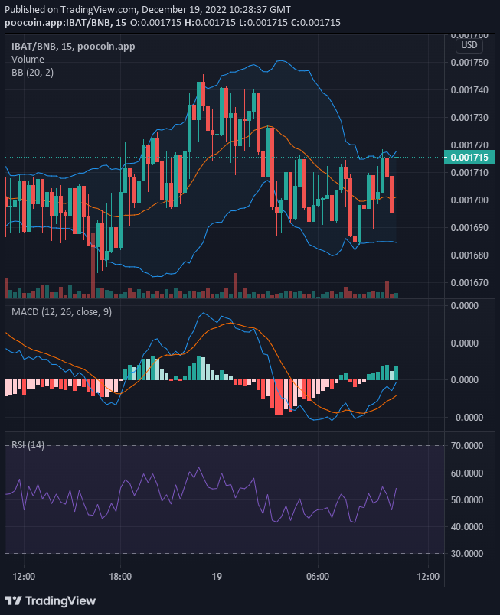Click the 06:00 time axis label
Image resolution: width=500 pixels, height=615 pixels.
point(318,577)
